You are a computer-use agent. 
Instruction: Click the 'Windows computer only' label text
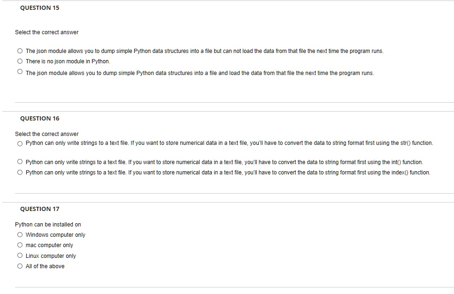[x=55, y=235]
